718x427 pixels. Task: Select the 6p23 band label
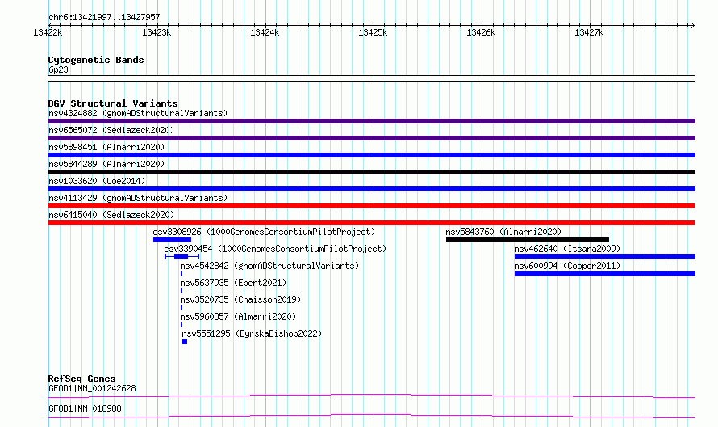click(x=58, y=69)
